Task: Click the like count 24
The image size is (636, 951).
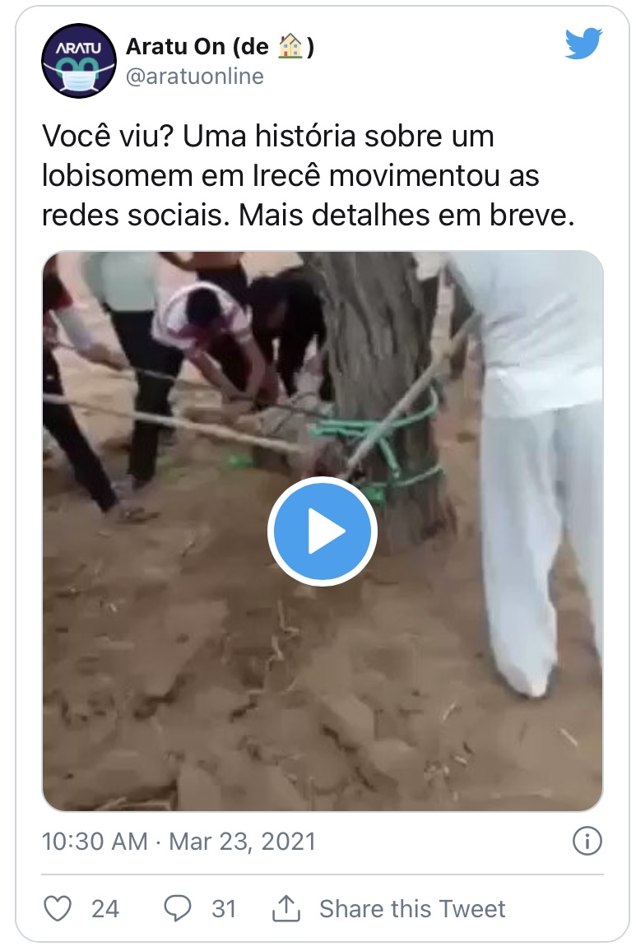Action: (105, 908)
